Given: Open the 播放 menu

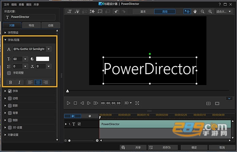Looking at the screenshot, I should click(x=29, y=4).
